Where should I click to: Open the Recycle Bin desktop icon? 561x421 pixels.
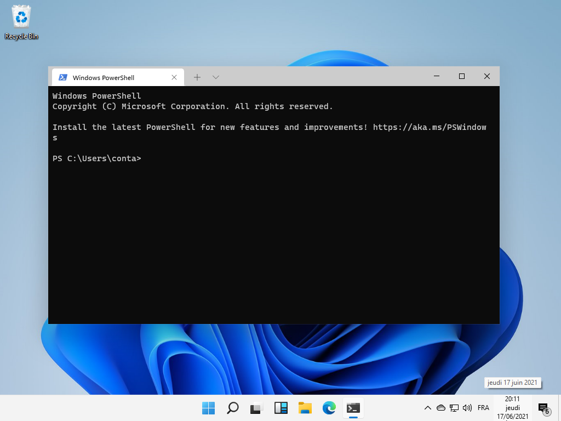coord(21,22)
